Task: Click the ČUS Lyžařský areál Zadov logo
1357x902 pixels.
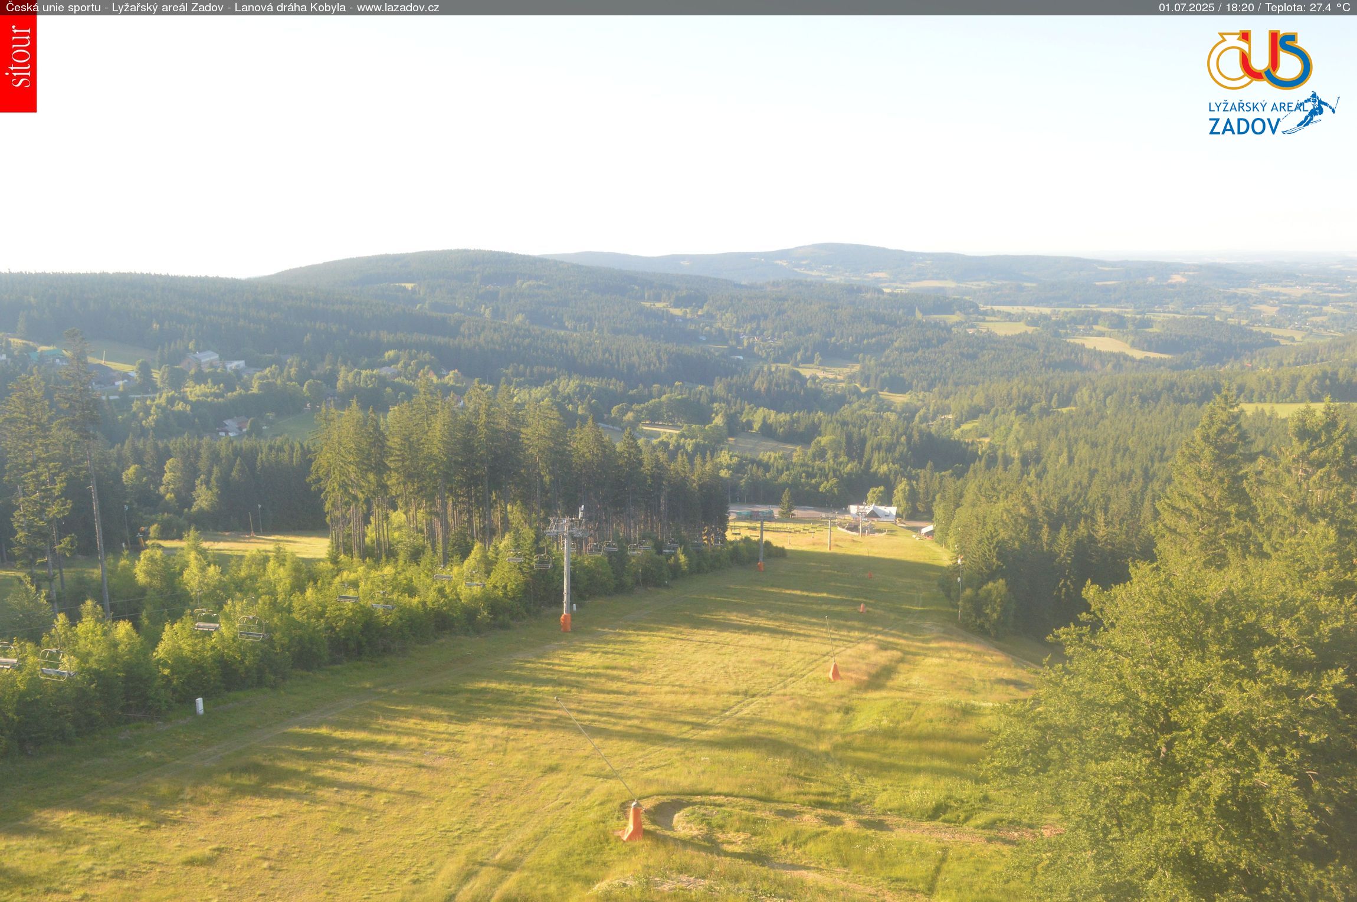Action: pos(1273,83)
